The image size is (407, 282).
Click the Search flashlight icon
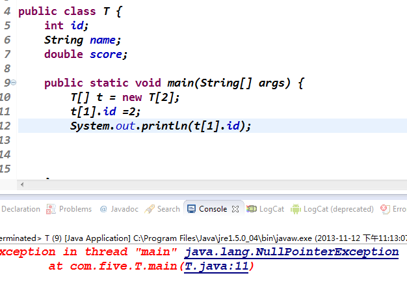150,209
